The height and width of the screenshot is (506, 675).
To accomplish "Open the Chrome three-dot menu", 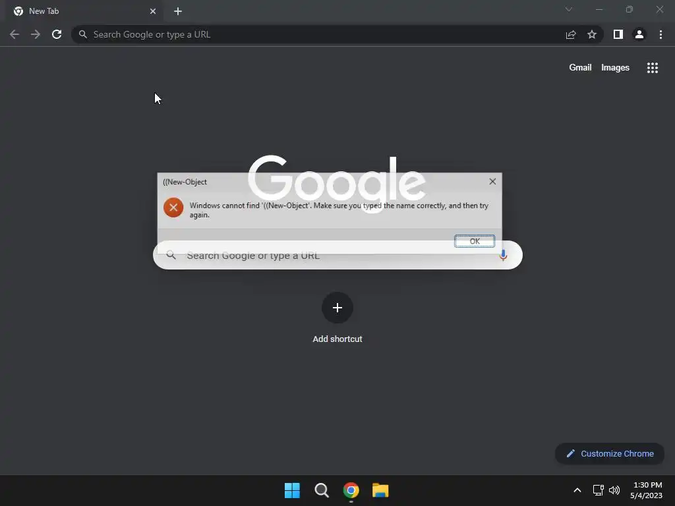I will [660, 34].
